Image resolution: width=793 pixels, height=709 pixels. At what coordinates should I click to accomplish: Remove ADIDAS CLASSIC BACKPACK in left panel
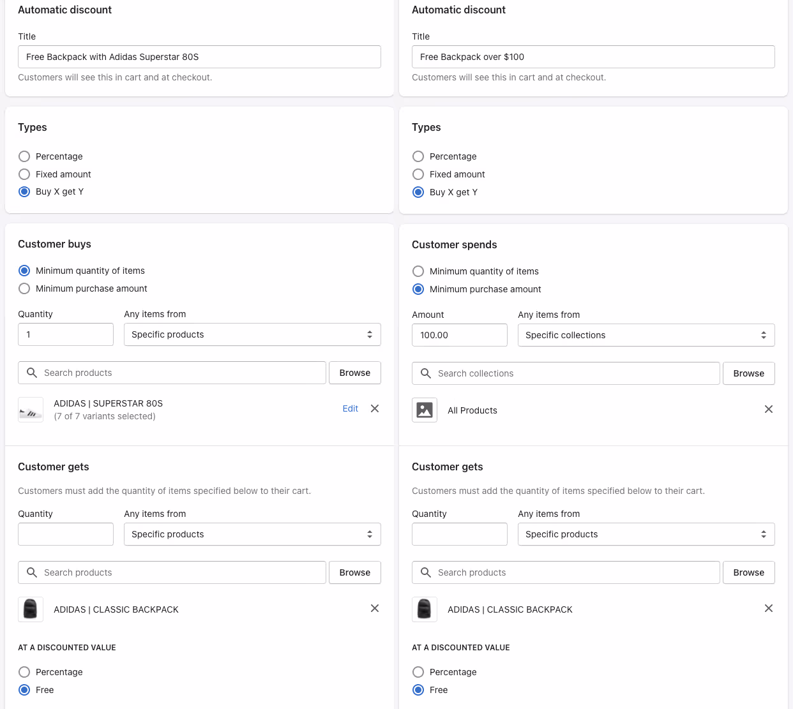pyautogui.click(x=375, y=608)
